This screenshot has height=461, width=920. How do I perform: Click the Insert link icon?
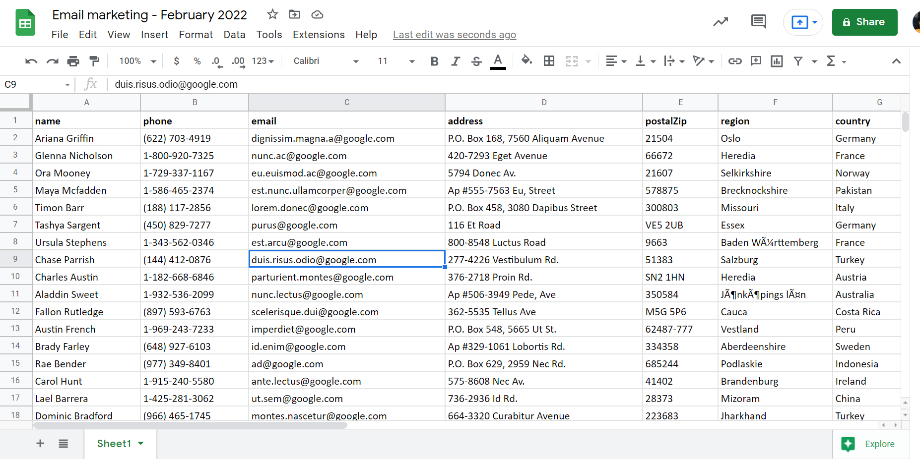(x=734, y=61)
